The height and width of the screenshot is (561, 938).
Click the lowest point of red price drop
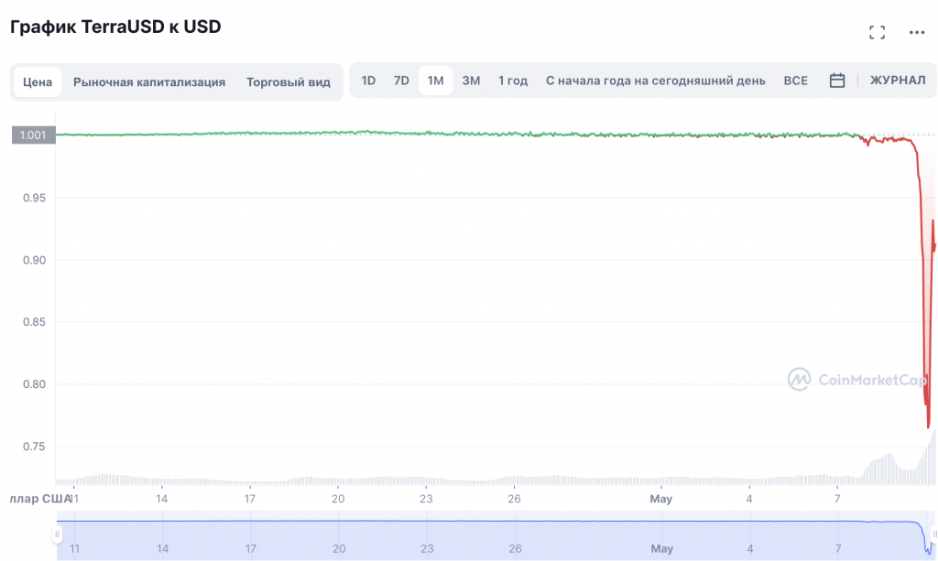pos(928,426)
